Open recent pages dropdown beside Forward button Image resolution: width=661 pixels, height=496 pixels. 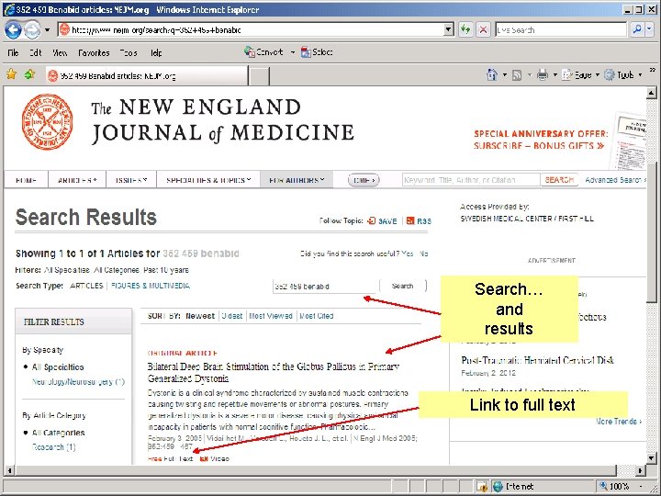(x=47, y=30)
